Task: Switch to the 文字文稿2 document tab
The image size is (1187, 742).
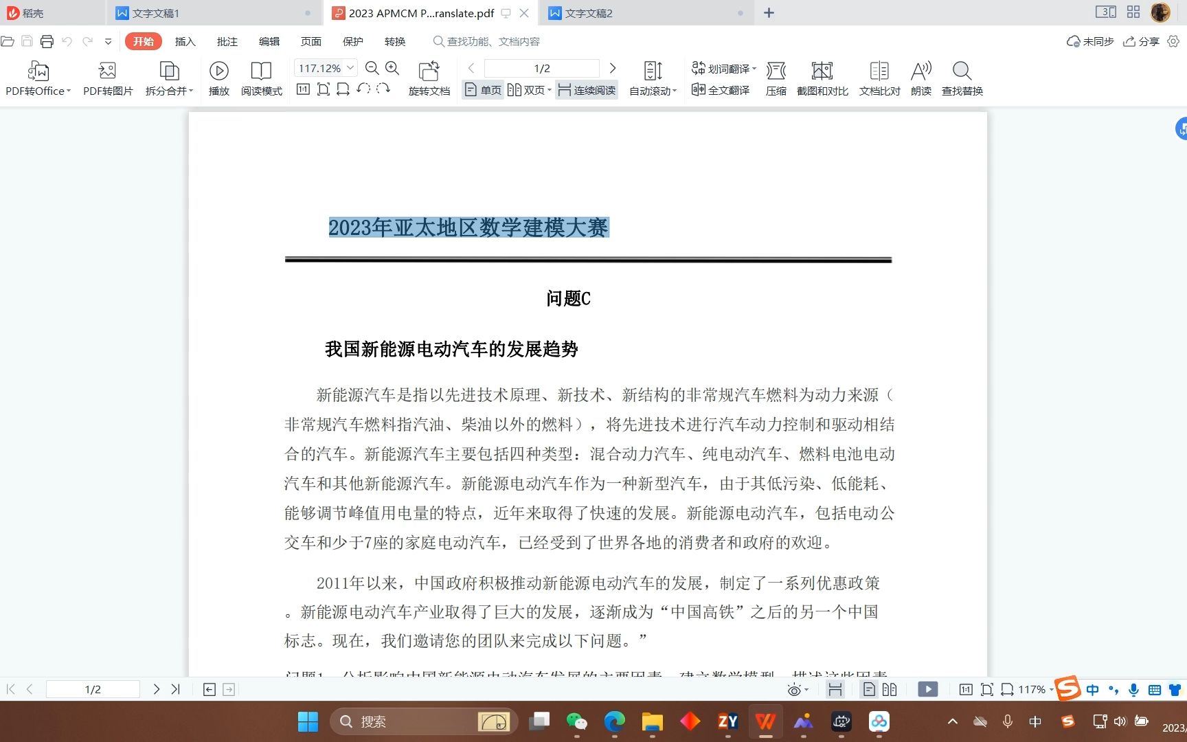Action: coord(646,13)
